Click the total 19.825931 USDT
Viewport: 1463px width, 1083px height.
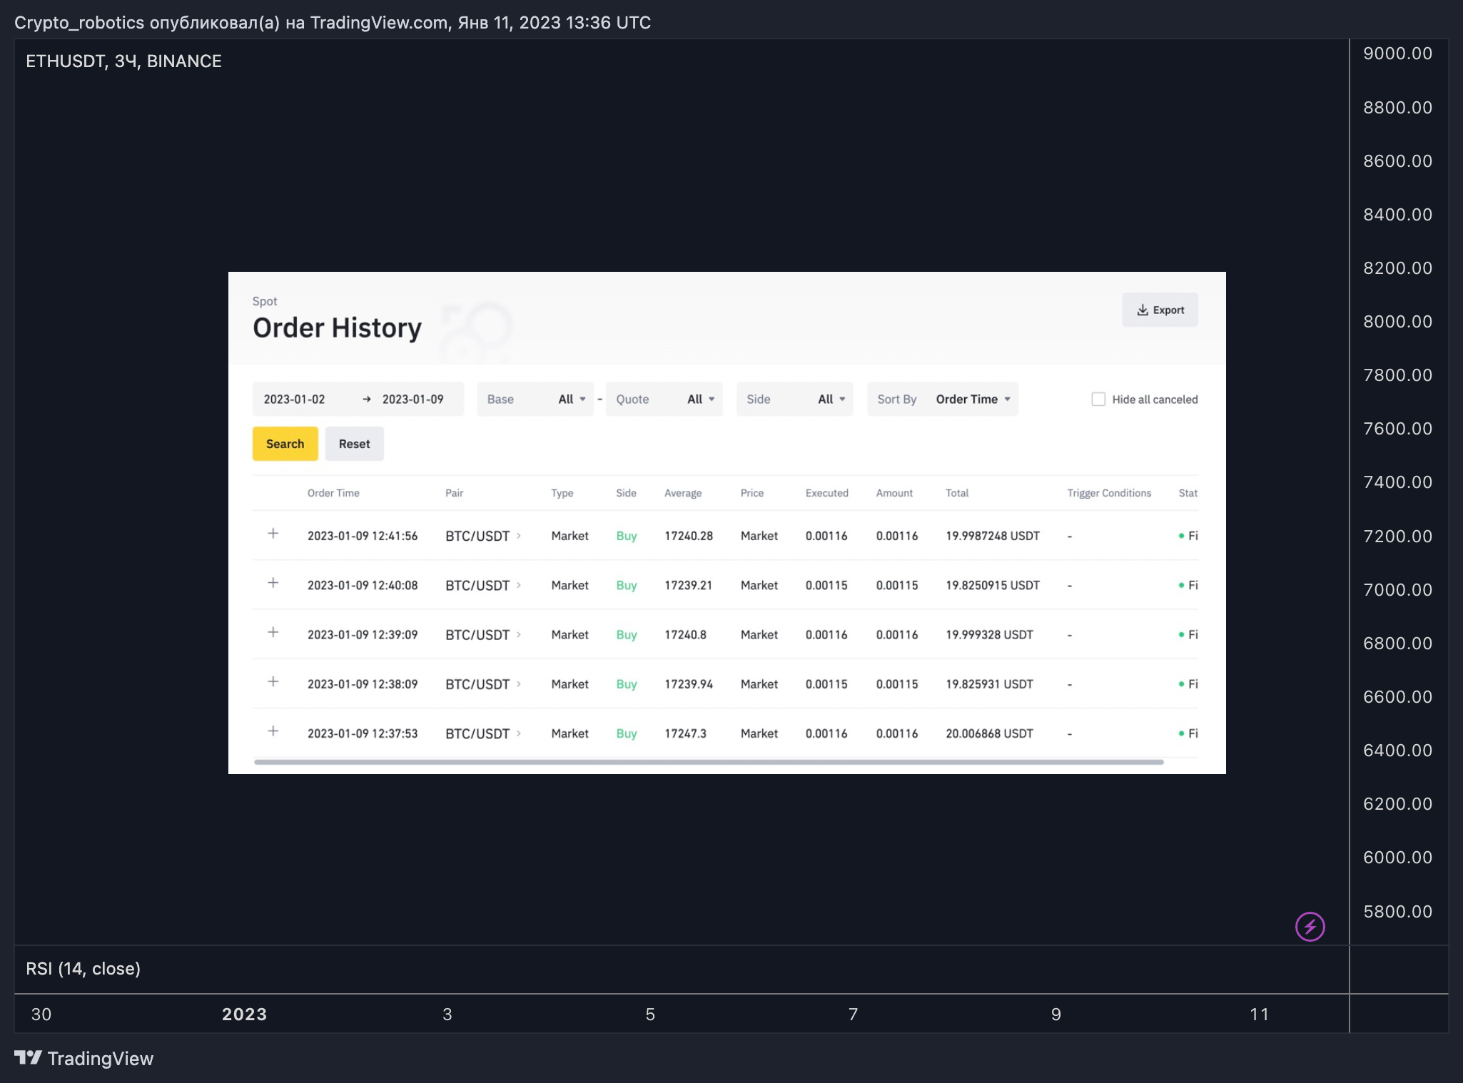point(989,683)
